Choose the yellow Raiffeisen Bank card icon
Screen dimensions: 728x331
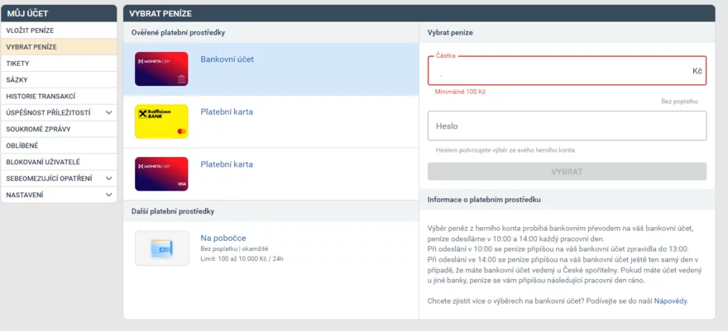[161, 121]
